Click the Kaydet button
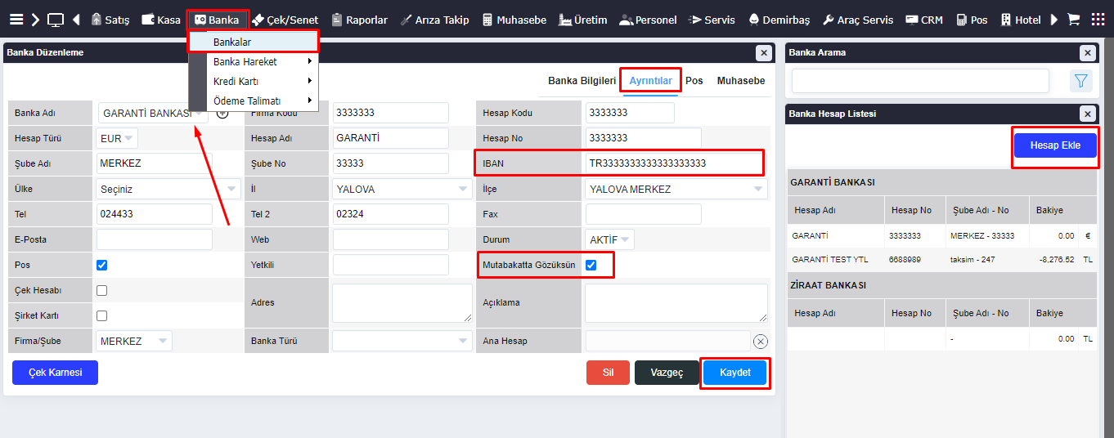Image resolution: width=1114 pixels, height=438 pixels. click(734, 373)
